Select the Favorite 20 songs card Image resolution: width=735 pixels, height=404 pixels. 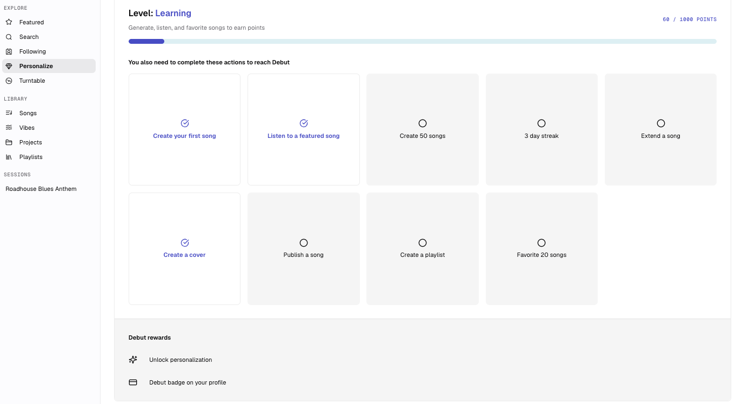click(x=542, y=249)
